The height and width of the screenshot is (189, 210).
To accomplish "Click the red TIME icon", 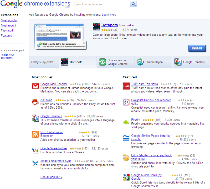I will click(x=126, y=86).
